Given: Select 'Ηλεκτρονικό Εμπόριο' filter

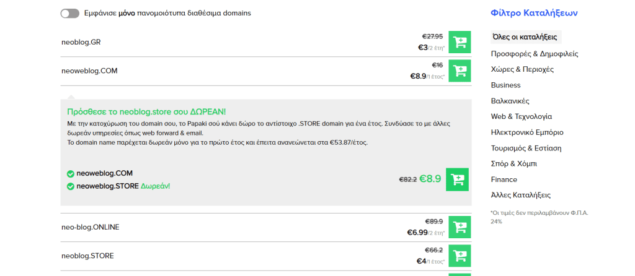Looking at the screenshot, I should click(x=526, y=132).
